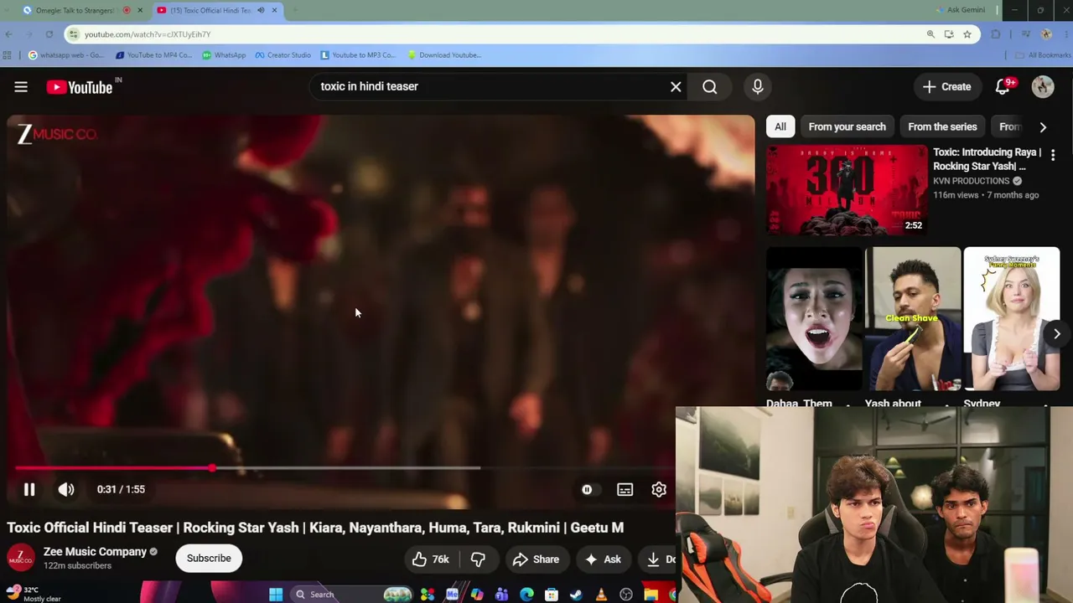View site information icon in the address bar
1073x603 pixels.
pyautogui.click(x=74, y=34)
